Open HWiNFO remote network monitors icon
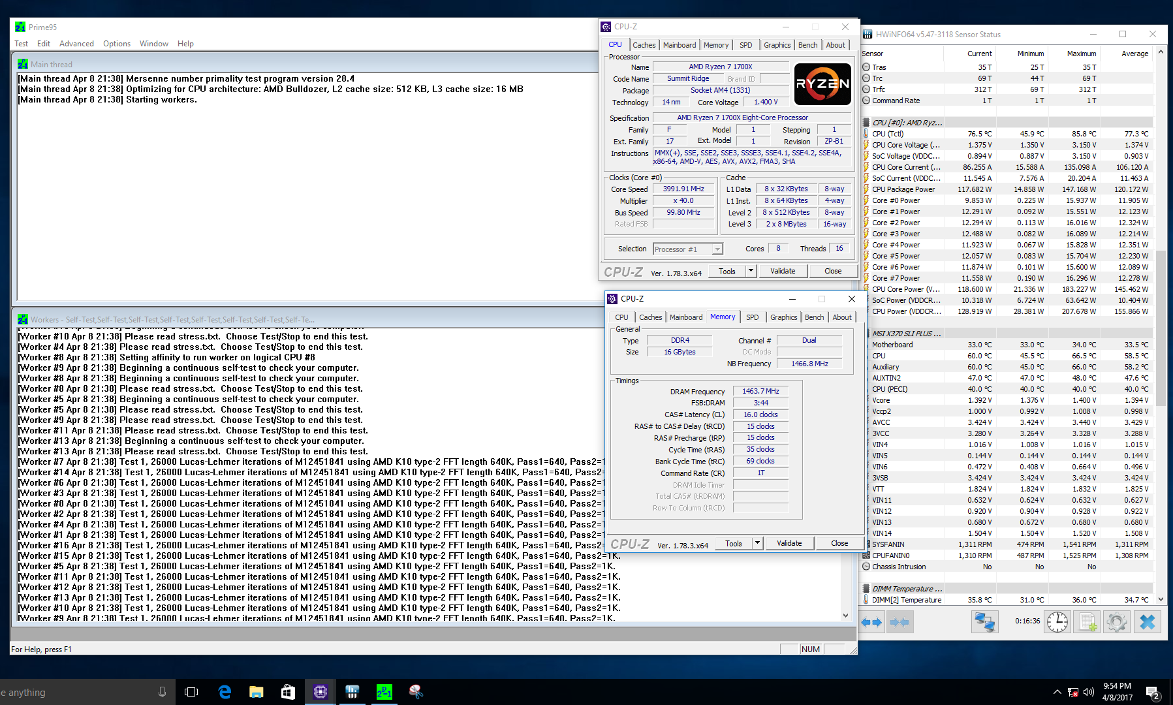The image size is (1173, 705). pos(984,621)
